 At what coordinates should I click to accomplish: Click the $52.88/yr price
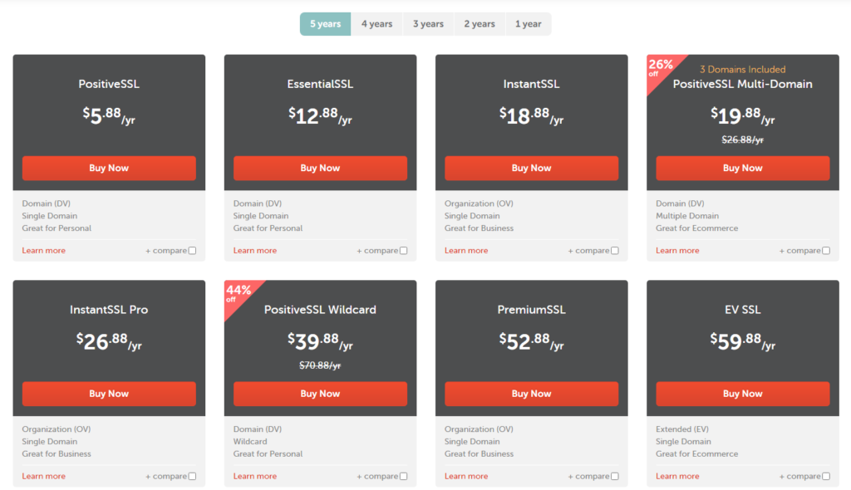point(531,341)
